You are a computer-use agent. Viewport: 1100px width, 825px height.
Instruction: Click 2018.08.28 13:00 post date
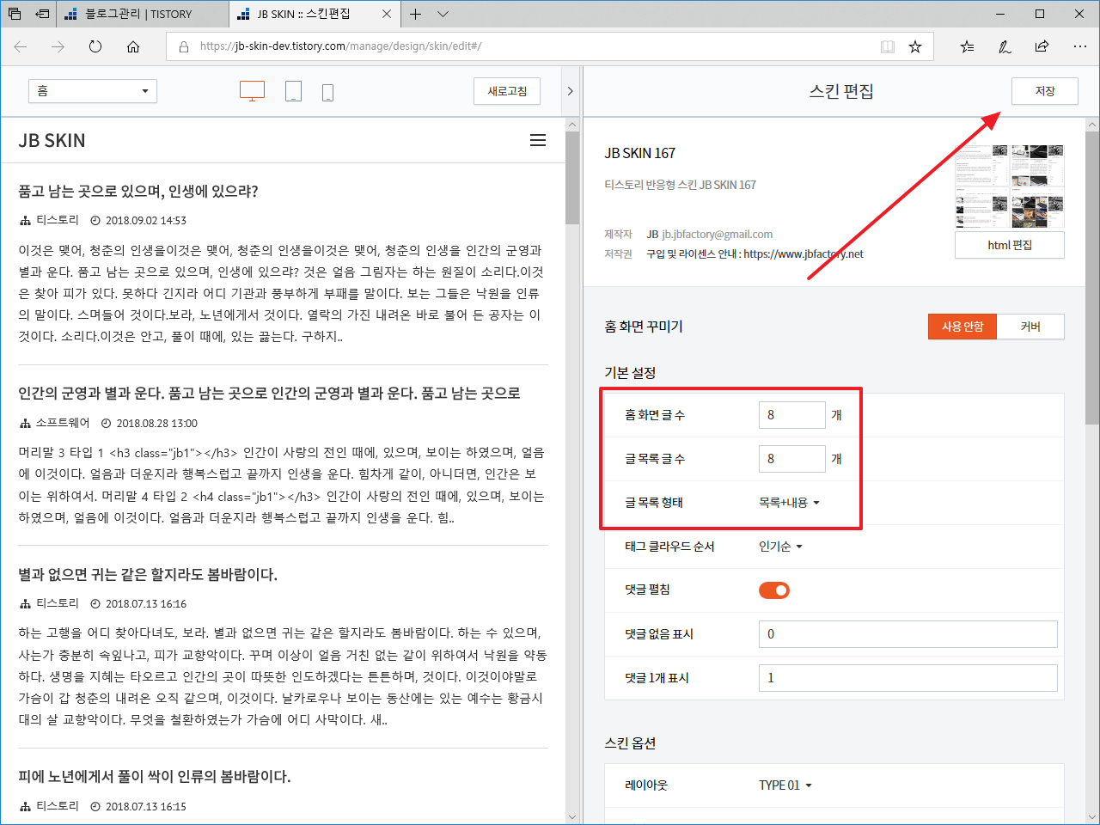click(157, 424)
